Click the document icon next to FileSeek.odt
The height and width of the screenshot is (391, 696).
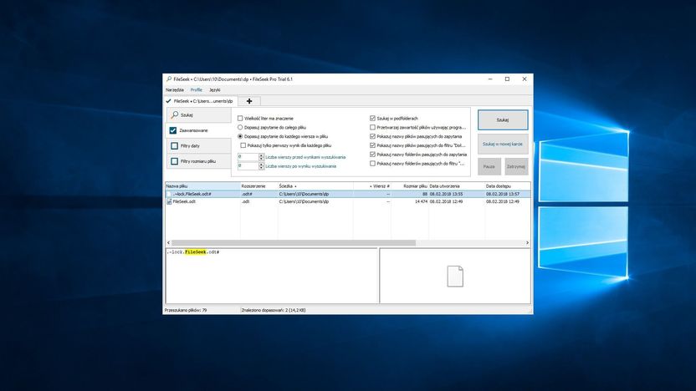coord(169,201)
